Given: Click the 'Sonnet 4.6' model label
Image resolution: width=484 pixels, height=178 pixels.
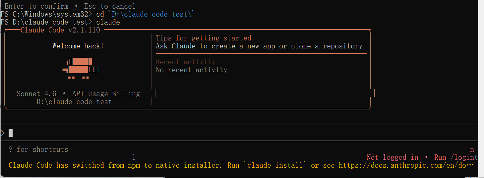Looking at the screenshot, I should coord(36,94).
